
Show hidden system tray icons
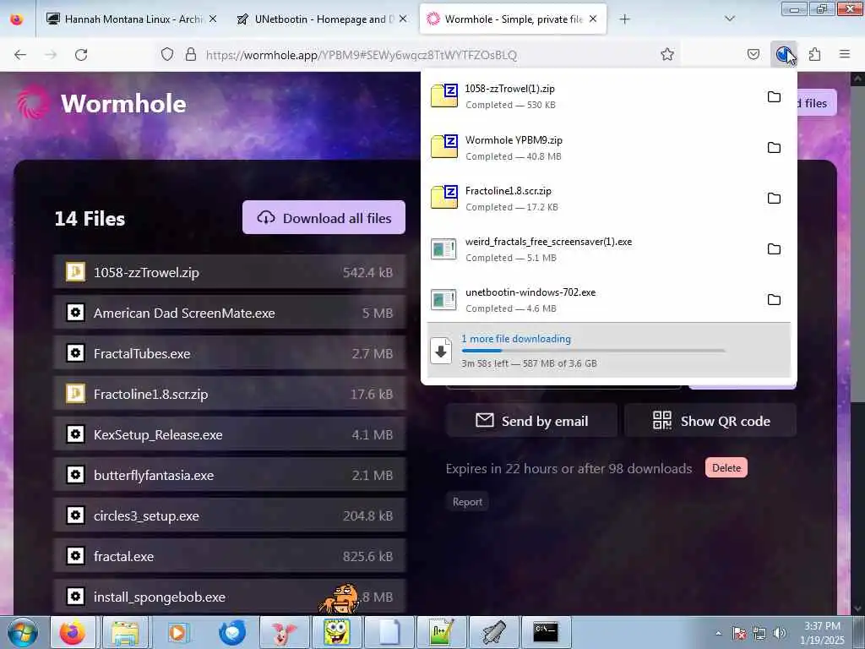(x=718, y=633)
